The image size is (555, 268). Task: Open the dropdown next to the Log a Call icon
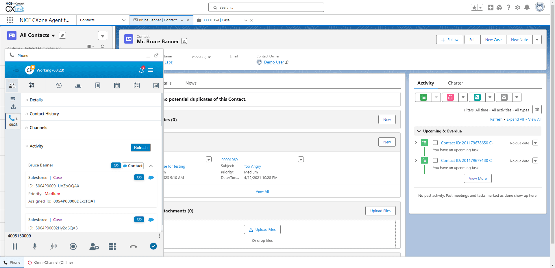pos(490,97)
